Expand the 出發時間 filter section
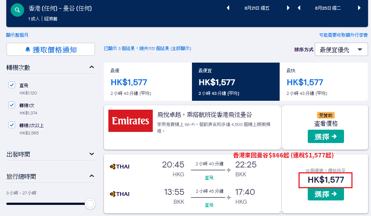This screenshot has width=371, height=216. [x=92, y=154]
